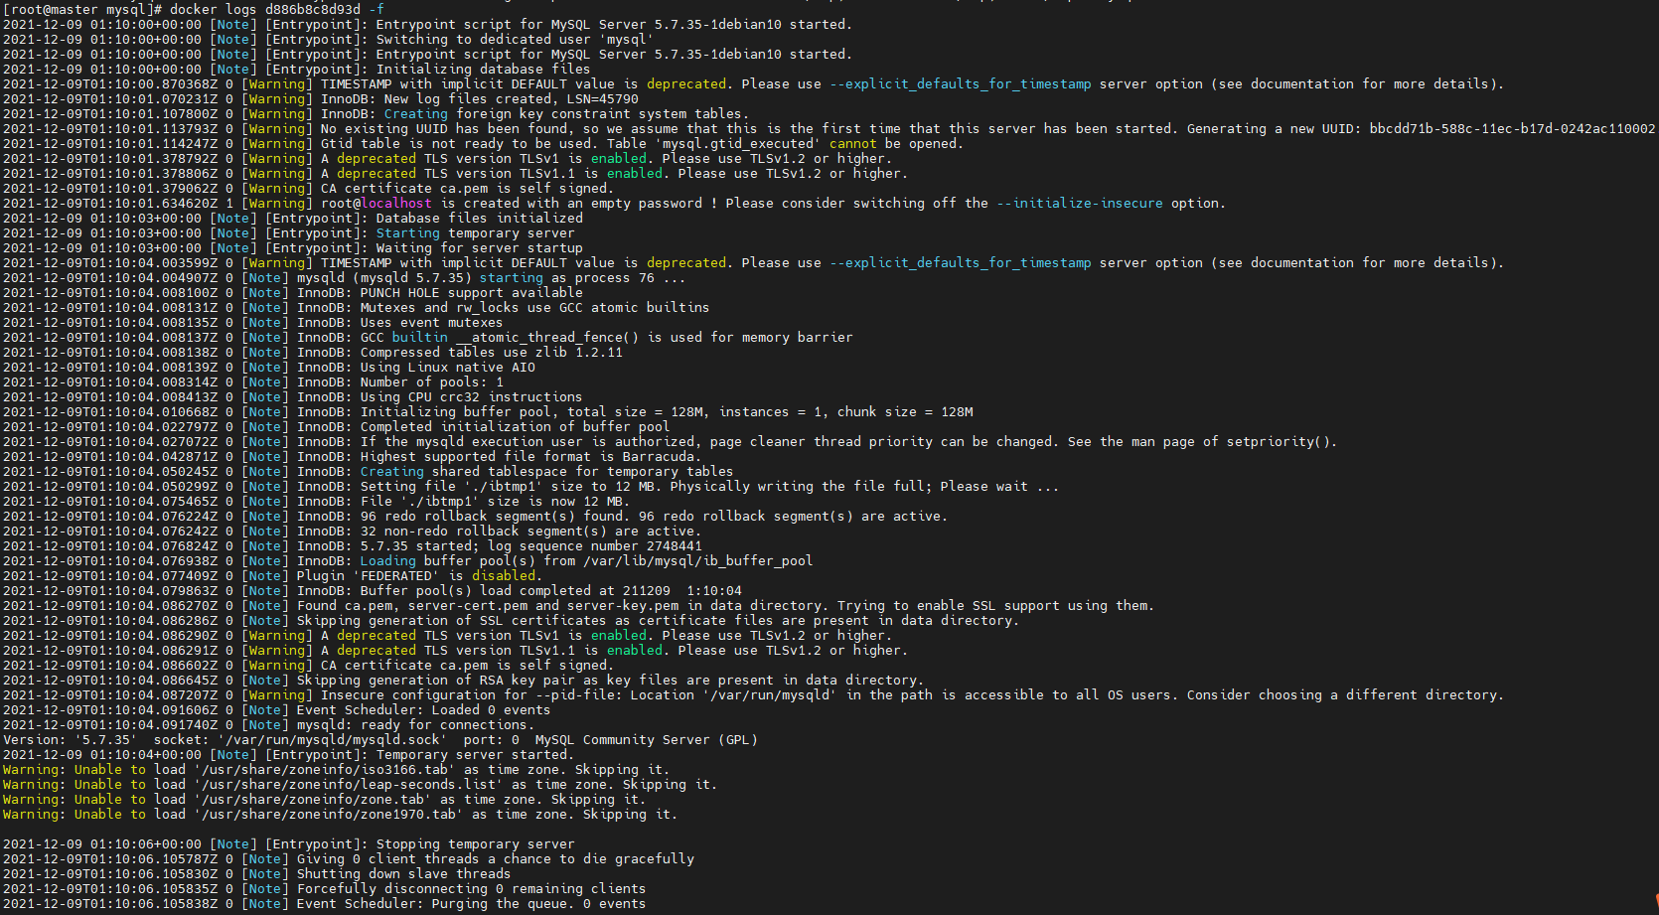Click the '--explicit_defaults_for_timestamp' option in the first warning
The height and width of the screenshot is (915, 1659).
point(961,83)
